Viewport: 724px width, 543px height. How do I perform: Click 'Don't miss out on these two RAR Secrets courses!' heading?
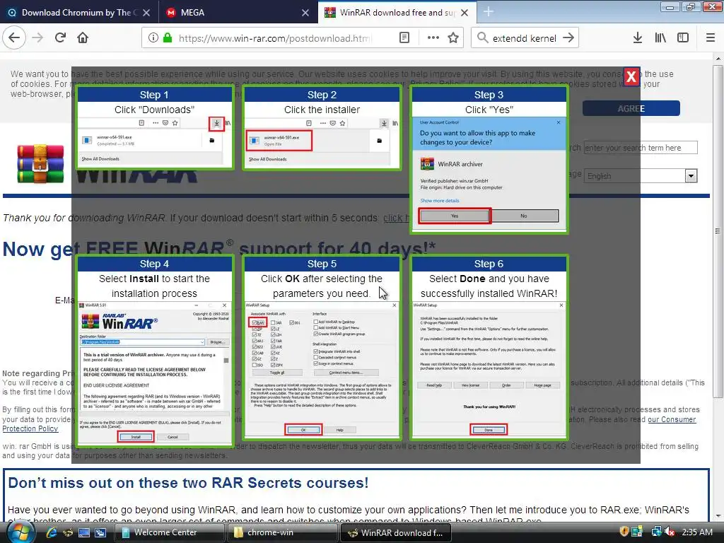pos(188,482)
